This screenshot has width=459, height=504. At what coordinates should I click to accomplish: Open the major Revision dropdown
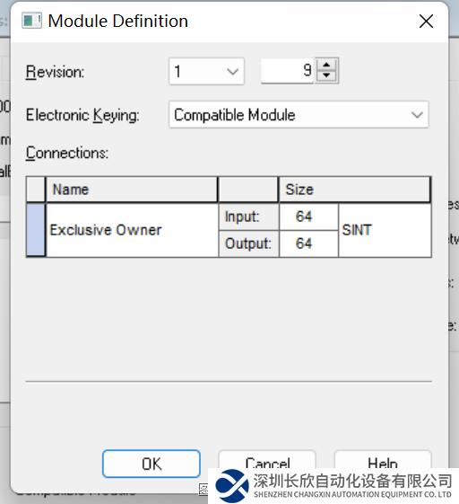point(206,71)
